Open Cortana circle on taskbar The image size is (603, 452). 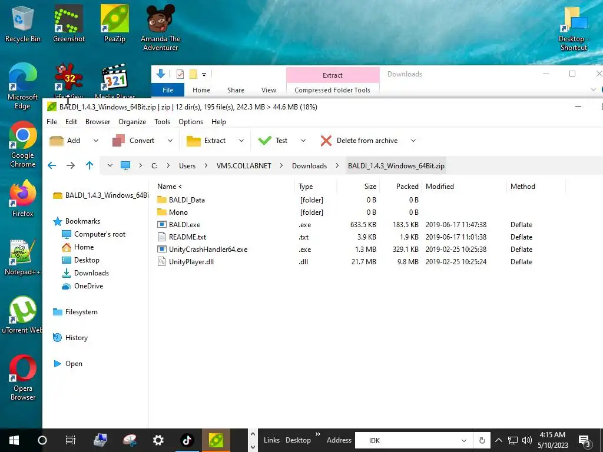click(x=42, y=440)
